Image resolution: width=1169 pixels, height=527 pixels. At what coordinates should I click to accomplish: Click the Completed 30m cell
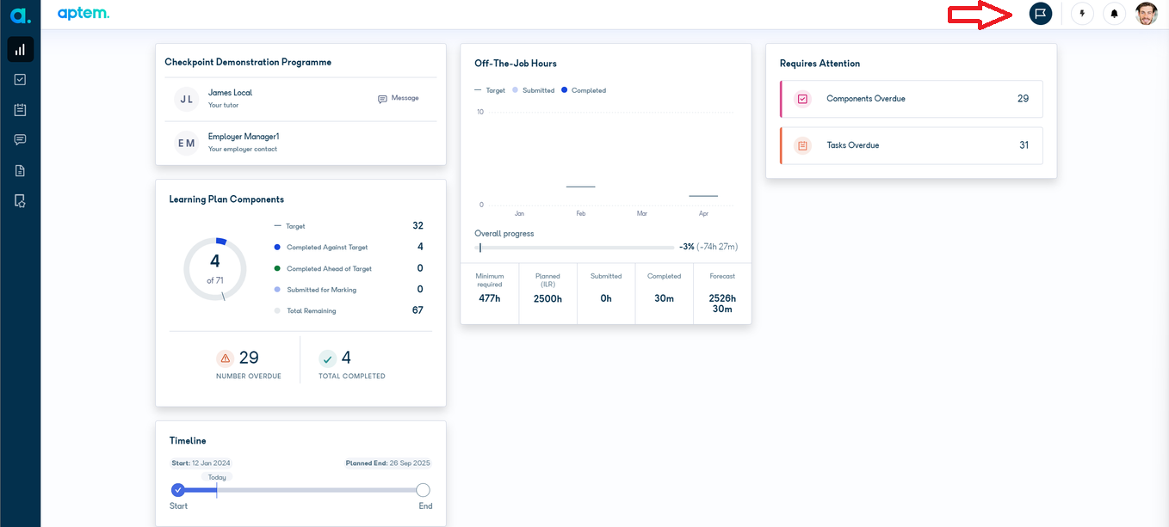(x=664, y=293)
